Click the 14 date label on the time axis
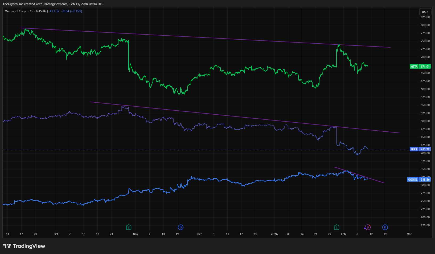This screenshot has width=435, height=254. tap(302, 234)
